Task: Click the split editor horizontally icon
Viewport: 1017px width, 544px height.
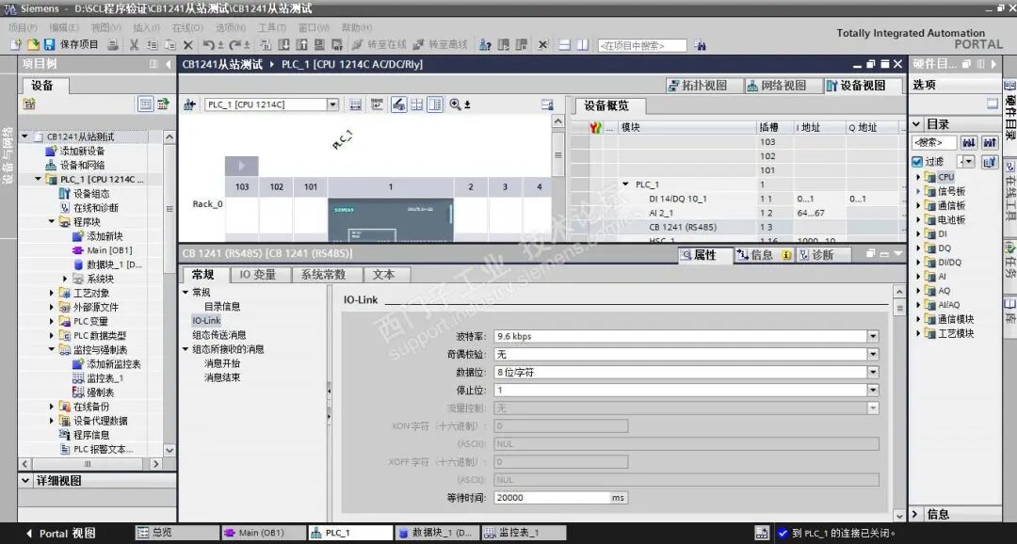Action: tap(565, 45)
